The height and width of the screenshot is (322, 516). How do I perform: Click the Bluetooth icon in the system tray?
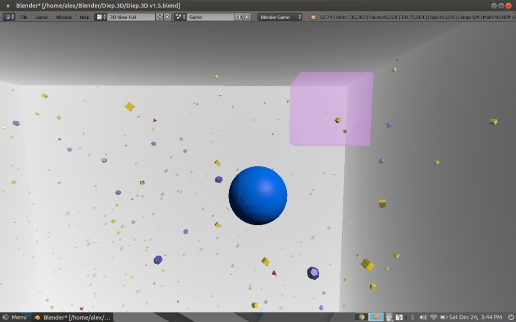(x=412, y=317)
